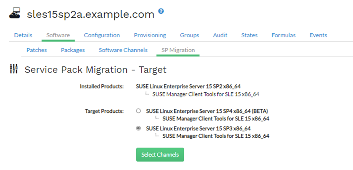Open the help question mark icon
The width and height of the screenshot is (353, 170).
(x=161, y=11)
